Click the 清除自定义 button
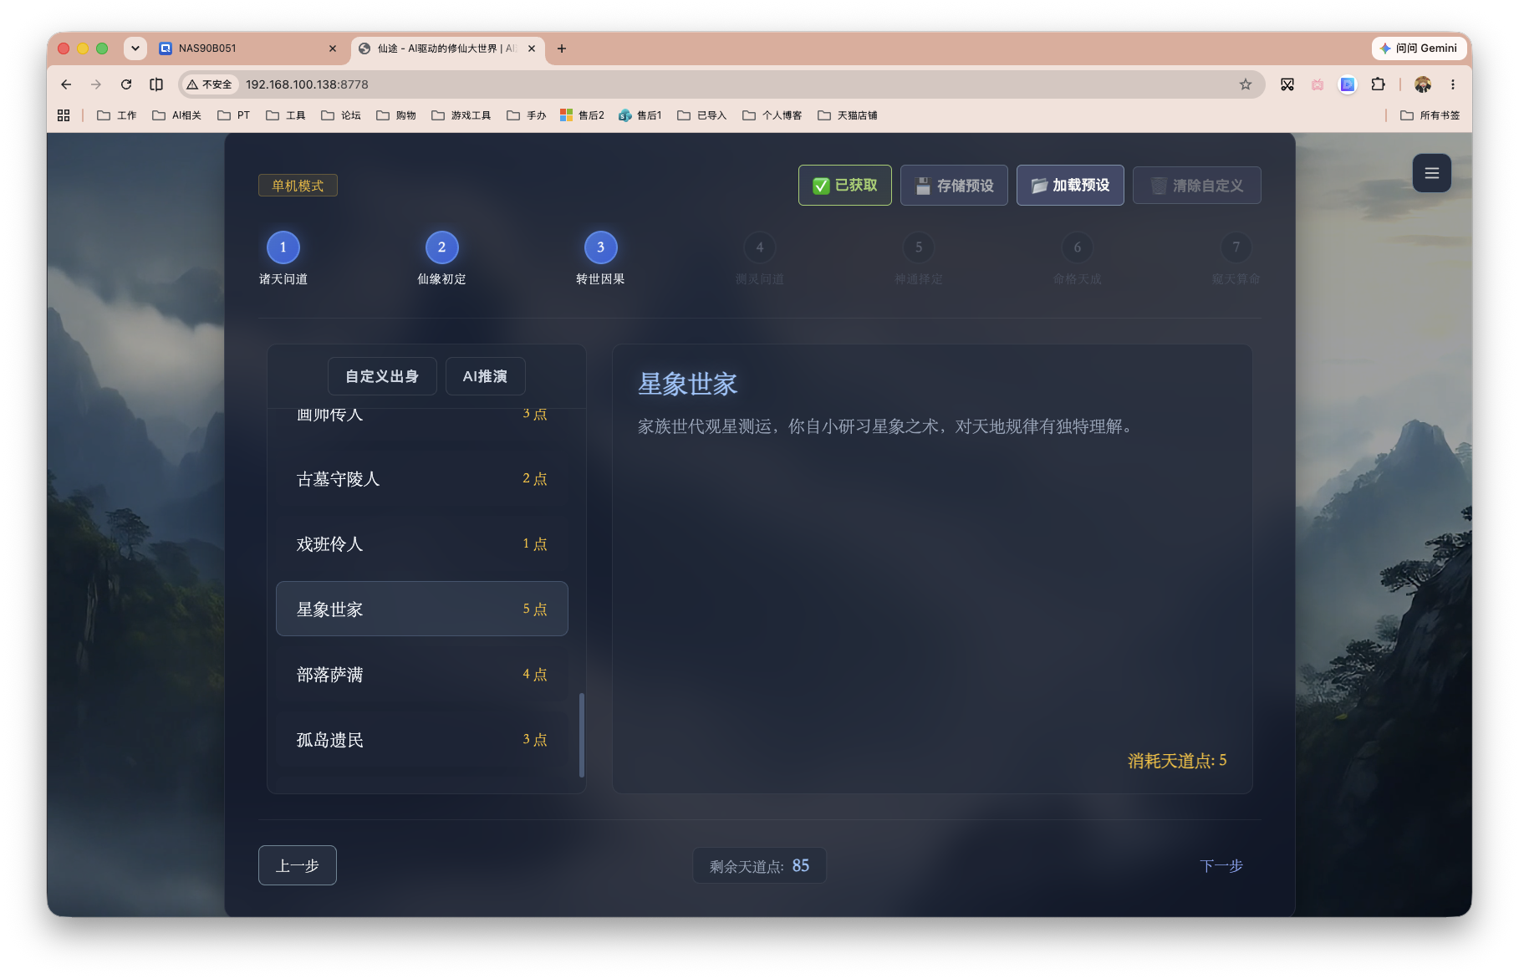This screenshot has height=979, width=1519. [x=1196, y=185]
